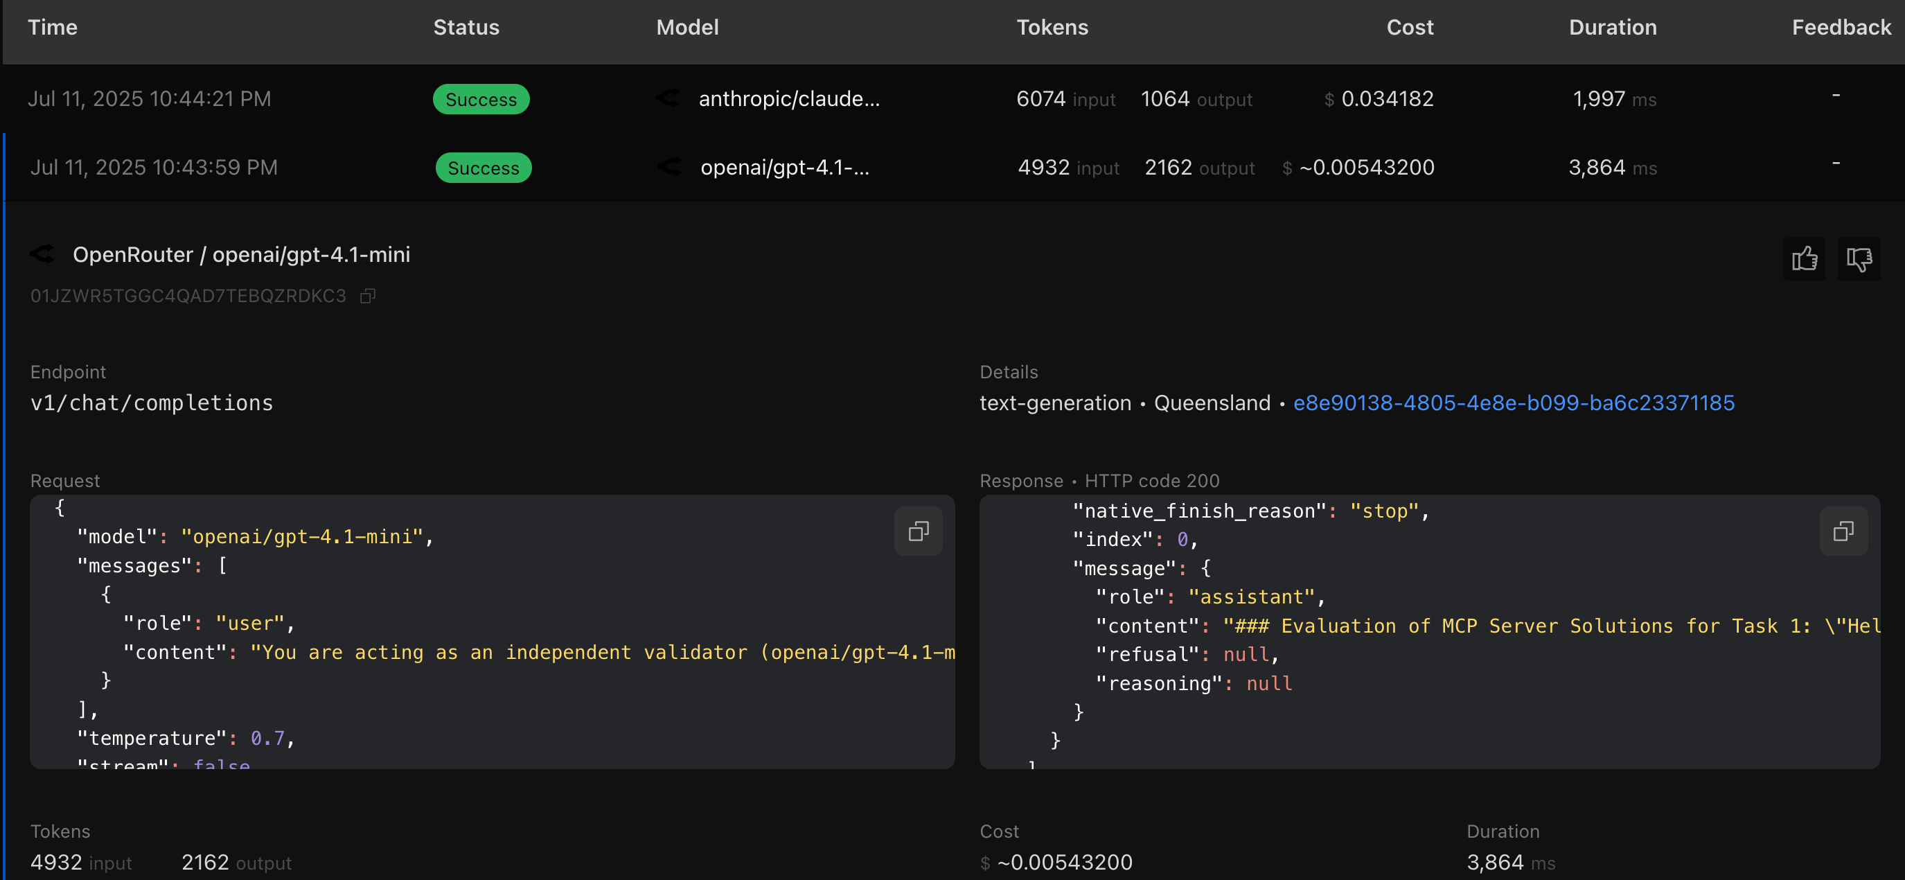Click the $0.034182 cost value
1905x880 pixels.
pos(1379,98)
